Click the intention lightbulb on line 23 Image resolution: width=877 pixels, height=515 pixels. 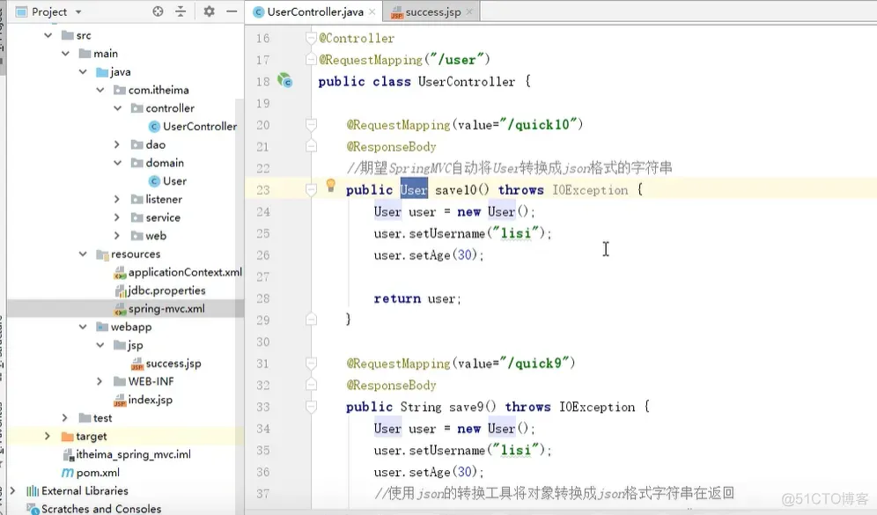click(330, 186)
